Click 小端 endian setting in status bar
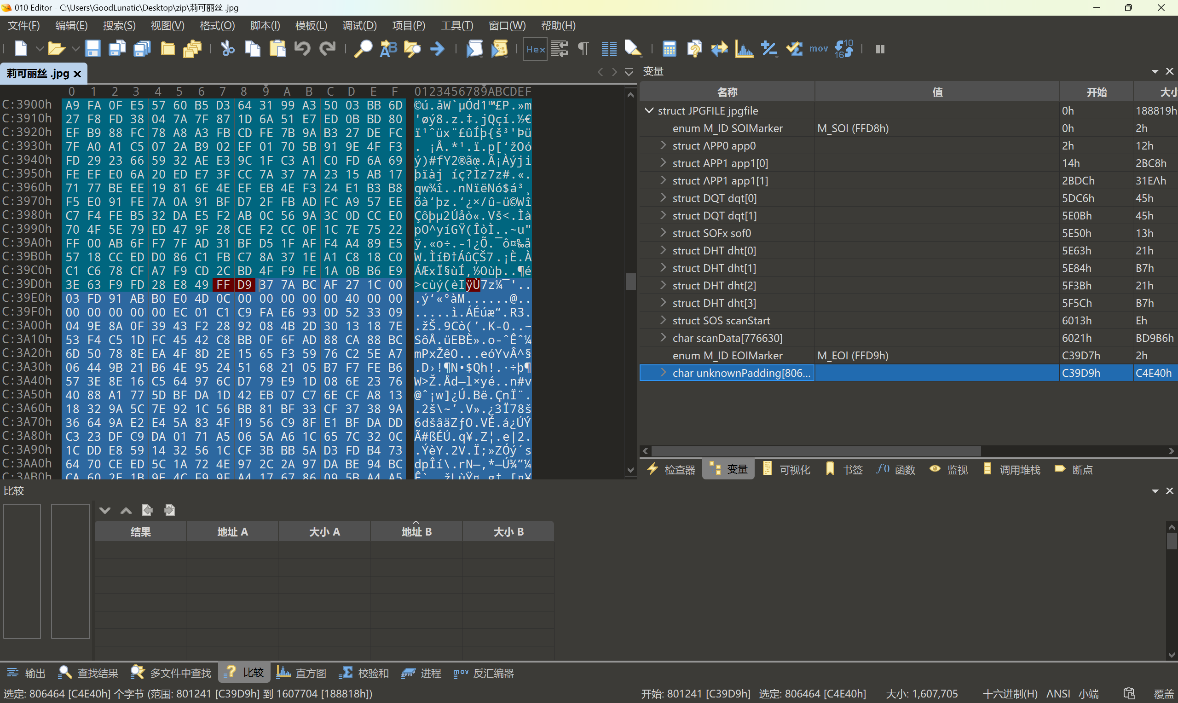 [1088, 693]
